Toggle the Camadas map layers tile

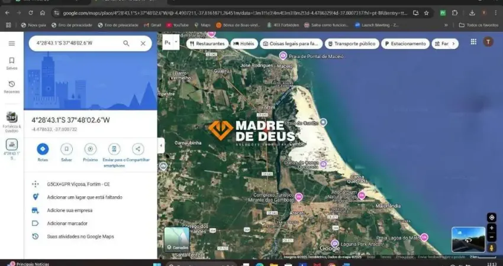pos(176,239)
